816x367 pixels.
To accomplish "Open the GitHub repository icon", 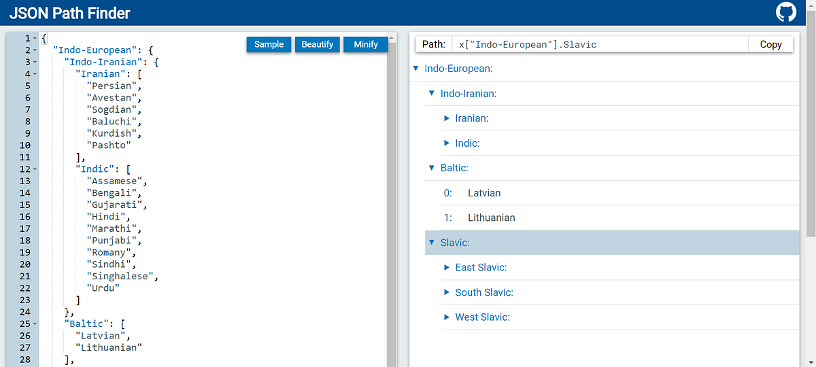I will coord(786,12).
